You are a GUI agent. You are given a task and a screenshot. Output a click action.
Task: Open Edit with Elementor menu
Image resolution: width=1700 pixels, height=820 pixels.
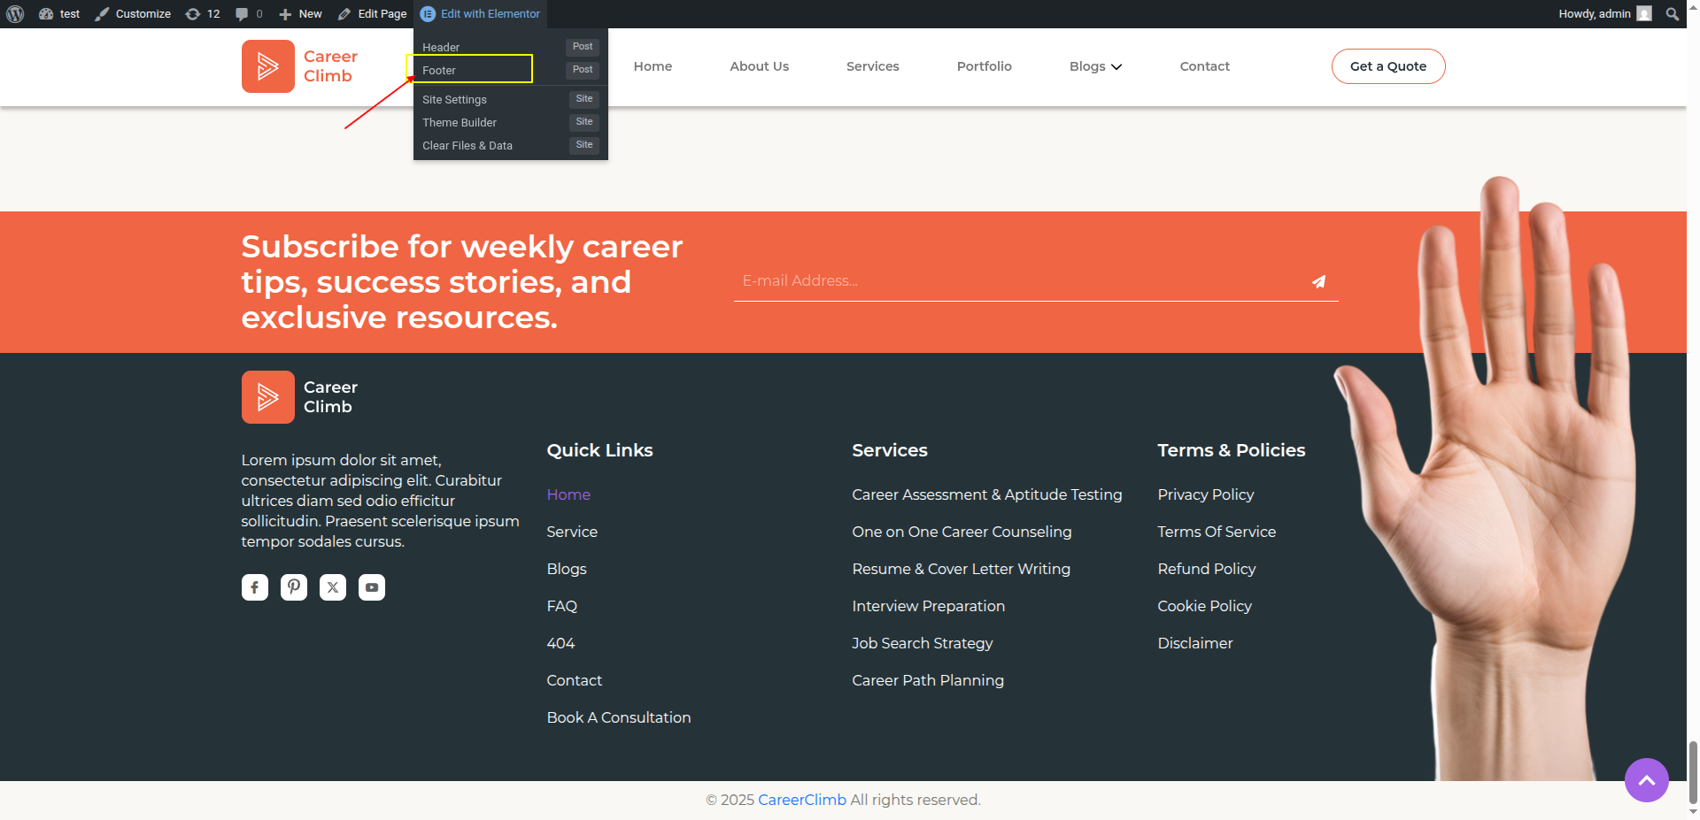pos(480,14)
